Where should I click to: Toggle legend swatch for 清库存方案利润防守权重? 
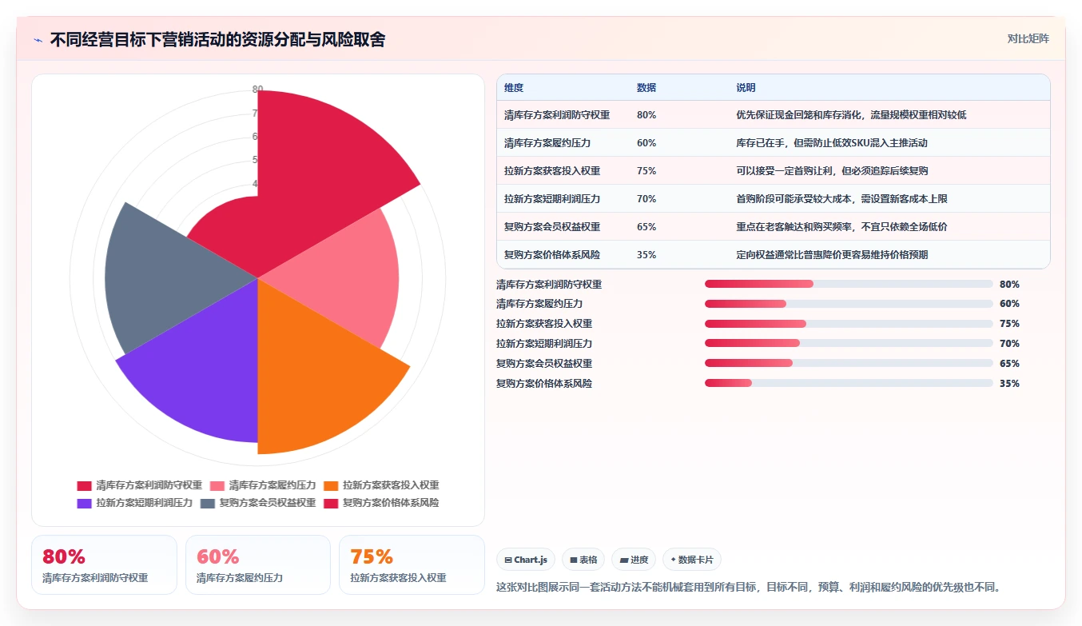(x=85, y=485)
